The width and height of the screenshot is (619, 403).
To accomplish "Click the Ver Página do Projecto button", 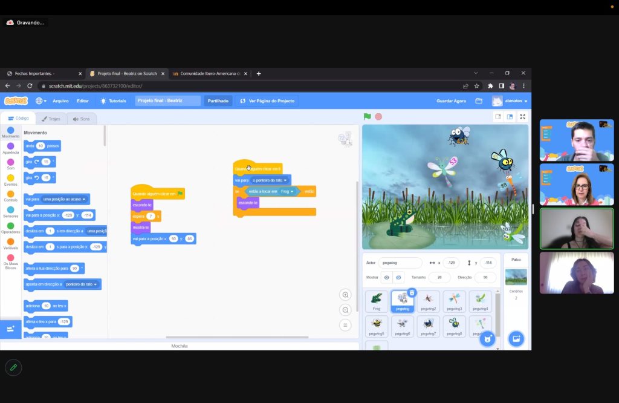I will coord(267,101).
